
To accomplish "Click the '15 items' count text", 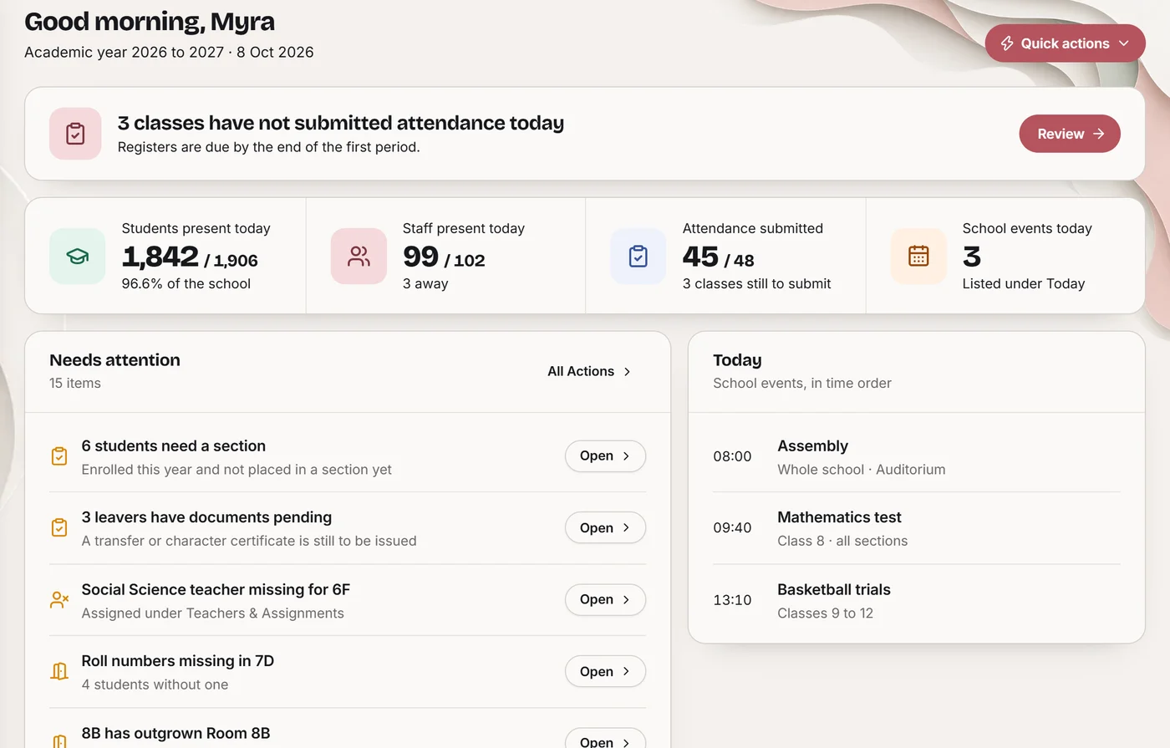I will pyautogui.click(x=75, y=384).
